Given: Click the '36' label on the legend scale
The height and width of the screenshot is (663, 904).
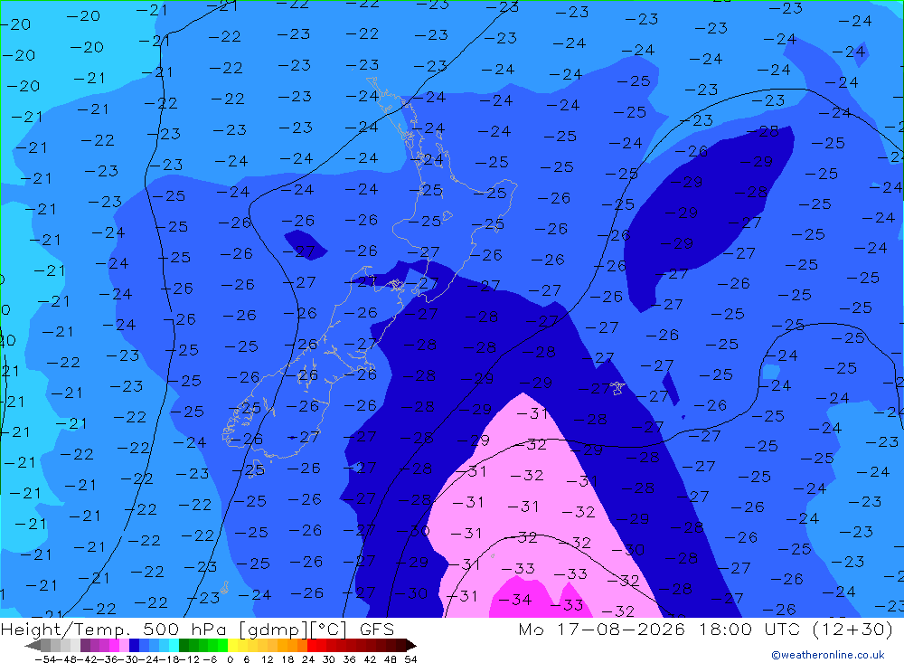Looking at the screenshot, I should [x=349, y=659].
